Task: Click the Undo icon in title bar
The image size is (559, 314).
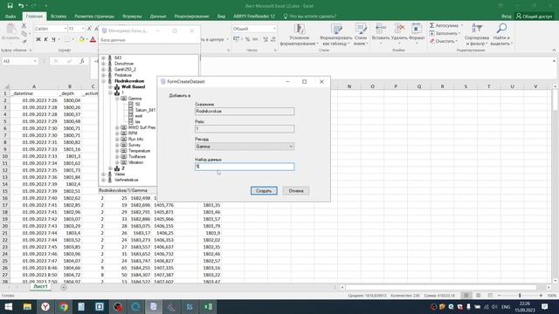Action: [x=21, y=6]
